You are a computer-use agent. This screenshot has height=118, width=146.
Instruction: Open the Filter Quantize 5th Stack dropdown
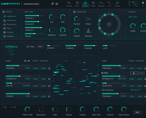point(136,90)
